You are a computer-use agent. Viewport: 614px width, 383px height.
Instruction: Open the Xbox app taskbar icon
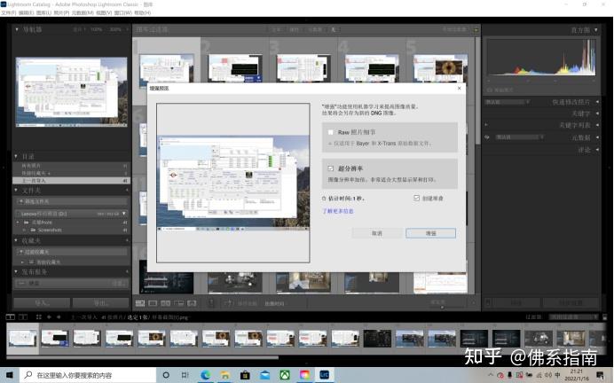click(285, 375)
